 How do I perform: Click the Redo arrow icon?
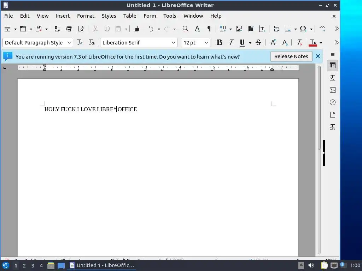tap(167, 29)
